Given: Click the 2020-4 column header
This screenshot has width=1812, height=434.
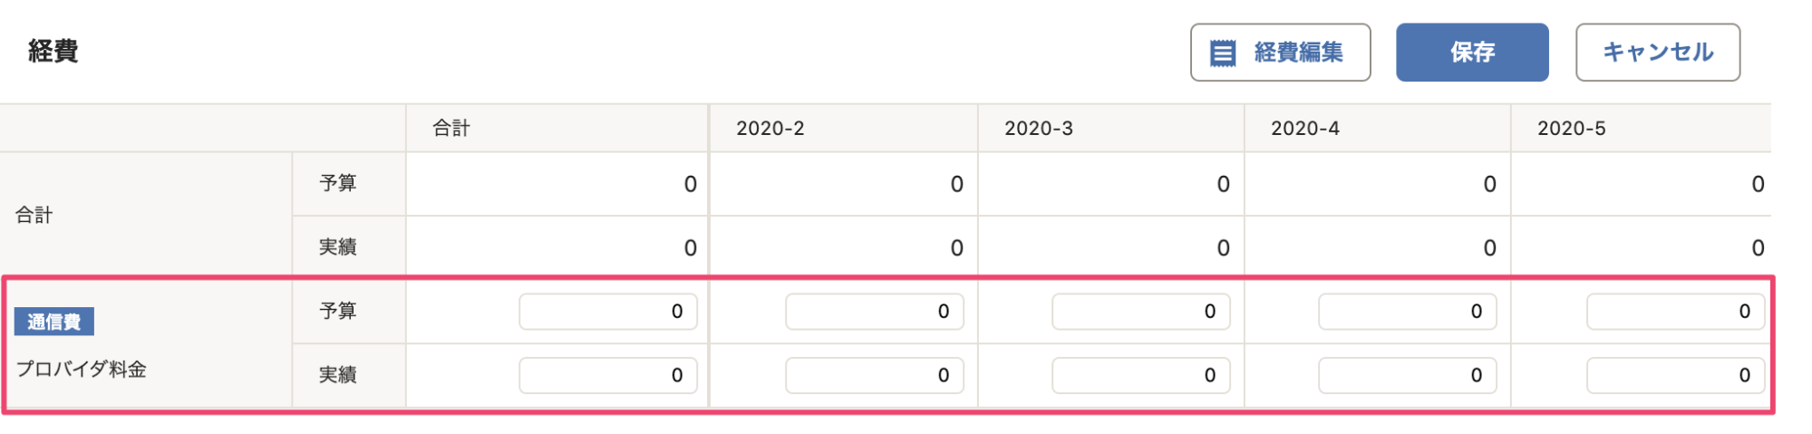Looking at the screenshot, I should click(1305, 129).
